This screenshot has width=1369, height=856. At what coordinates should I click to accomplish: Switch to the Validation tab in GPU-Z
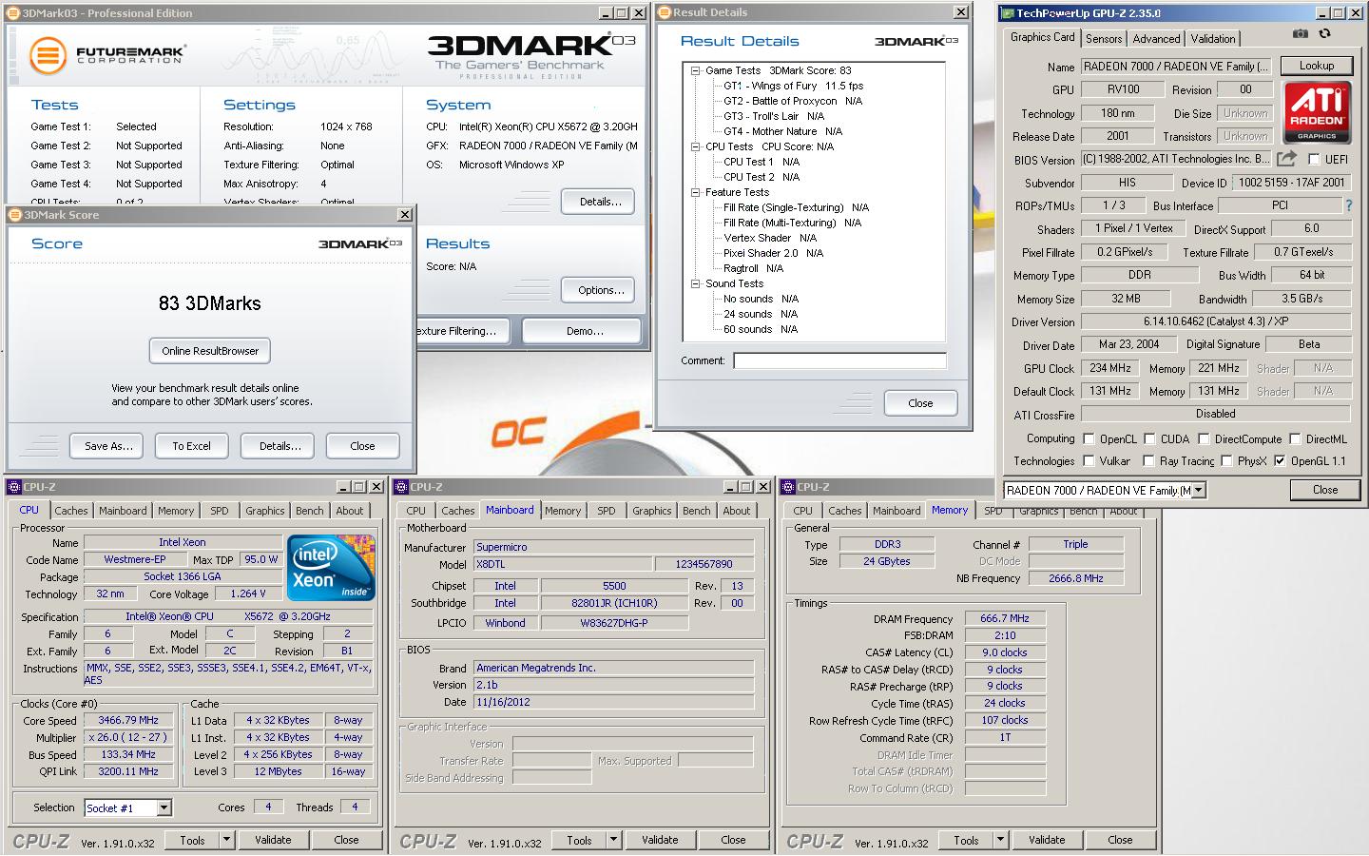click(x=1213, y=39)
